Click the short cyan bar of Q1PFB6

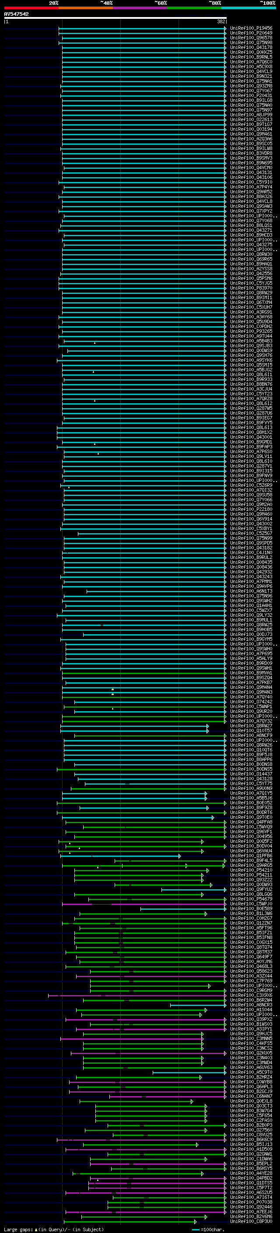click(121, 856)
